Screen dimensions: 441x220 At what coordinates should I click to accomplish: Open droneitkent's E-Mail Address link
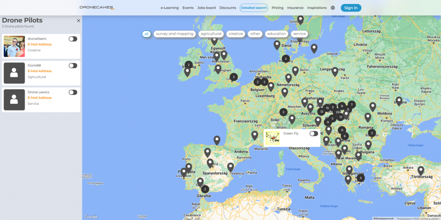pos(40,44)
